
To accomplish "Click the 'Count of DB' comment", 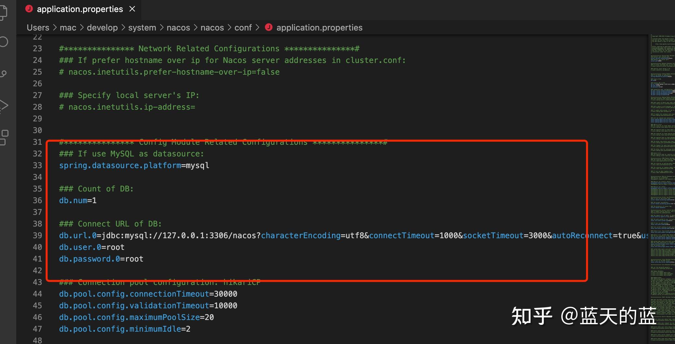I will coord(96,189).
